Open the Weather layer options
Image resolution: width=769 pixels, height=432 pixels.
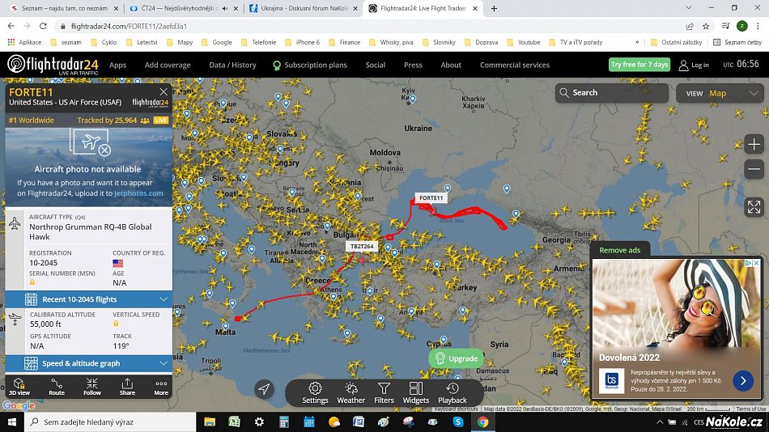click(x=351, y=393)
